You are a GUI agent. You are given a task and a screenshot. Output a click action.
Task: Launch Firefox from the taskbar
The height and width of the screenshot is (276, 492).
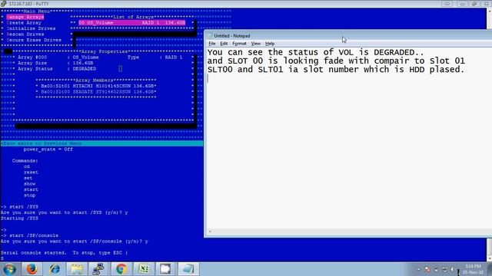[x=32, y=269]
